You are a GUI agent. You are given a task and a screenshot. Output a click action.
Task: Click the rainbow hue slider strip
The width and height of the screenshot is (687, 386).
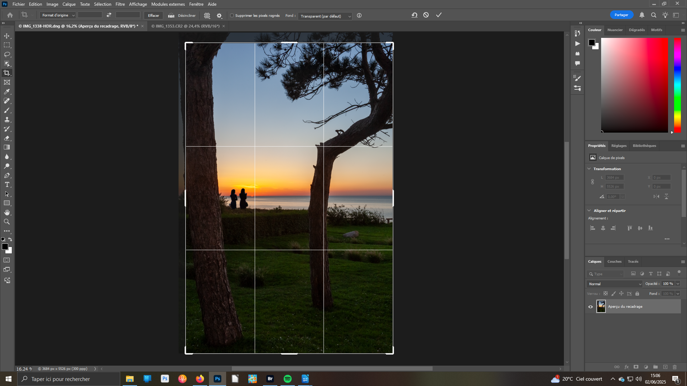tap(677, 85)
